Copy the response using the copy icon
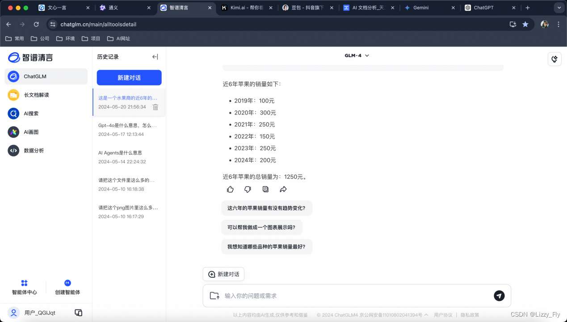Viewport: 567px width, 322px height. 265,189
